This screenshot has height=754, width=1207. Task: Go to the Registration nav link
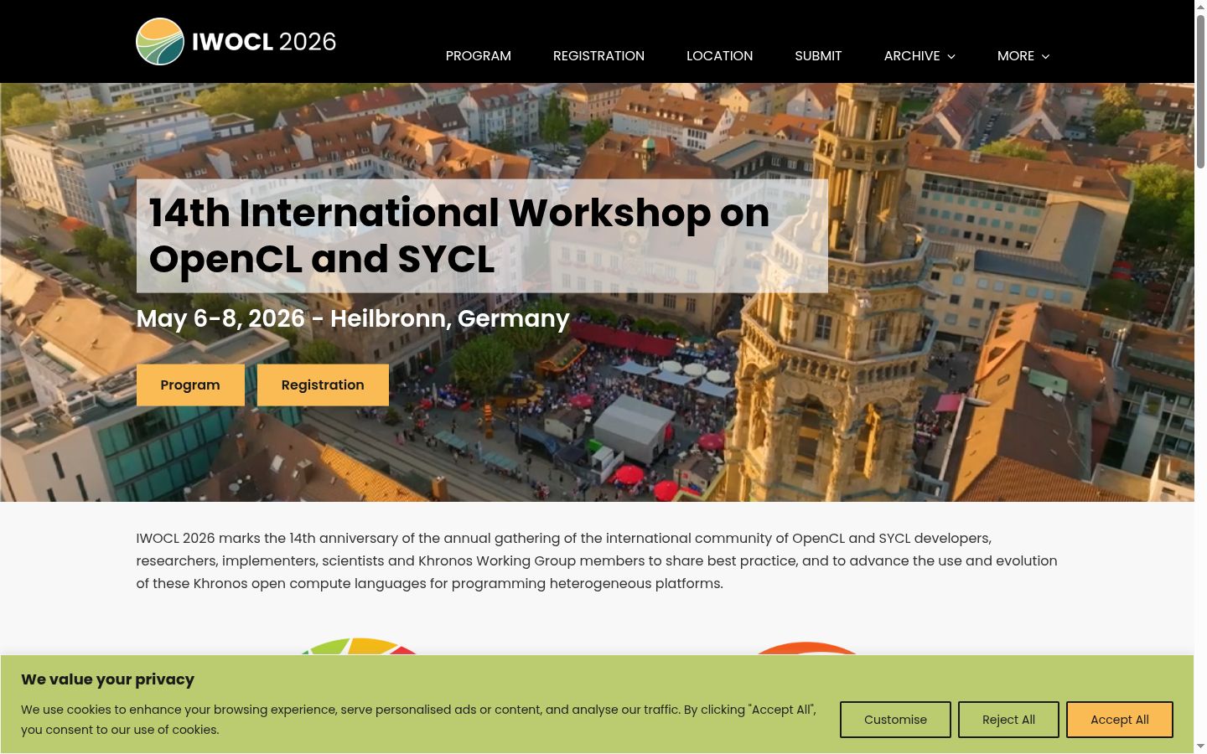point(598,56)
